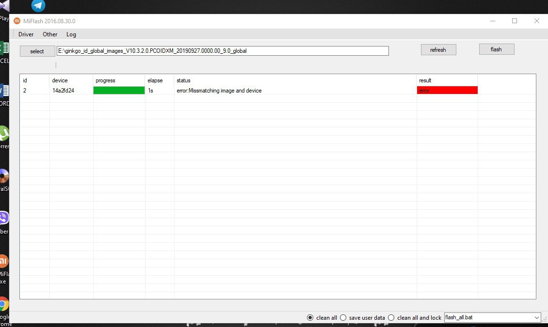Click the MiFlash title bar logo icon
The image size is (548, 327).
[17, 21]
